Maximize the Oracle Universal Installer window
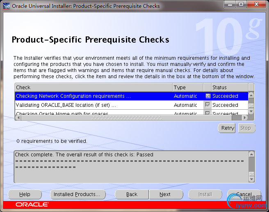269x212 pixels. click(x=241, y=4)
